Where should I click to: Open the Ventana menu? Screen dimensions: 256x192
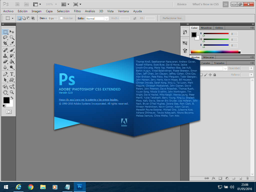[123, 11]
